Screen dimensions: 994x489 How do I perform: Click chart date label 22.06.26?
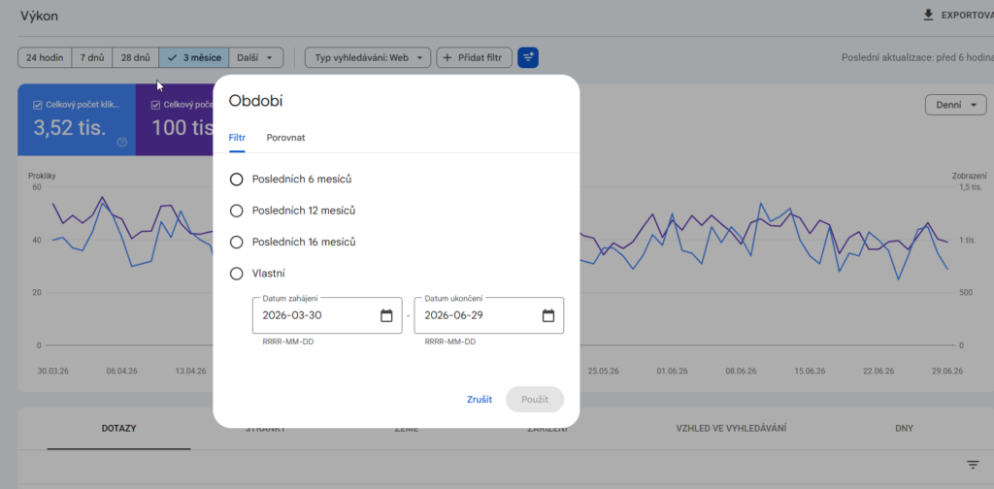(x=878, y=372)
